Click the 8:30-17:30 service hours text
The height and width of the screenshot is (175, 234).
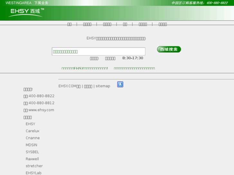133,58
